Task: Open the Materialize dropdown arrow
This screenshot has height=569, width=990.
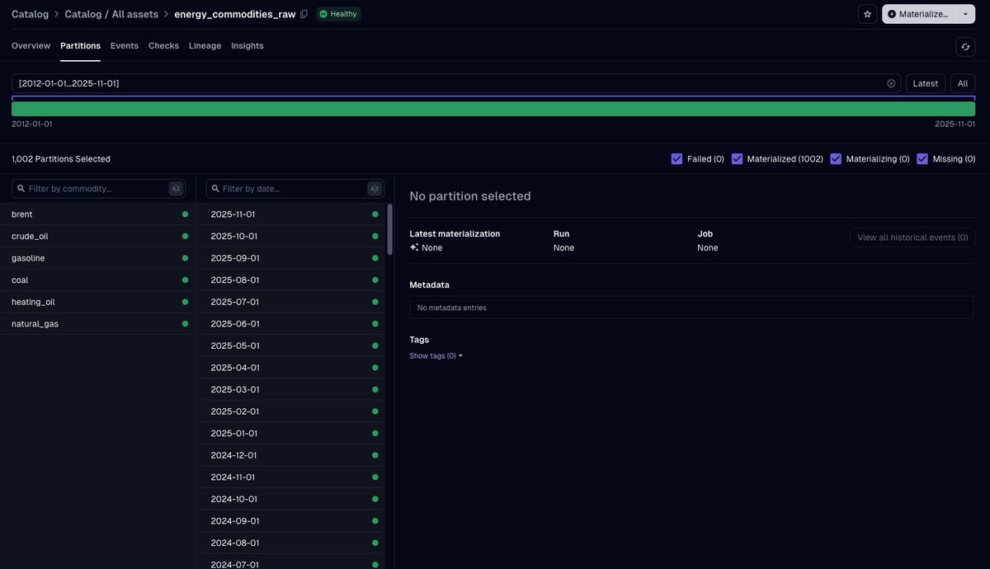Action: coord(965,14)
